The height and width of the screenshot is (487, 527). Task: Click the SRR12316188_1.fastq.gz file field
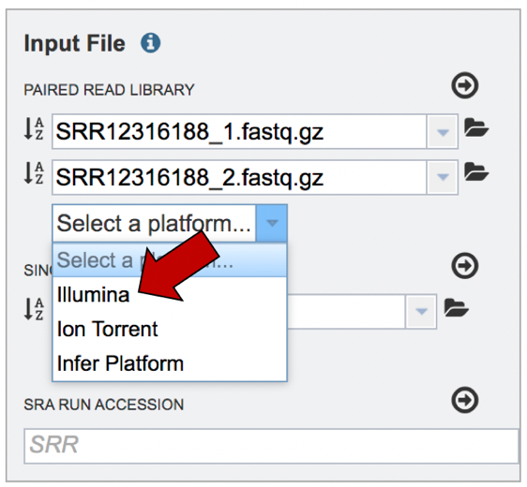click(239, 132)
